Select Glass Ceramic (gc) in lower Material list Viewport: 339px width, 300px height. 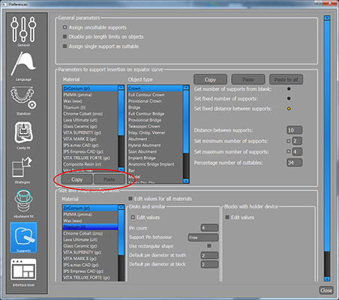(x=90, y=246)
